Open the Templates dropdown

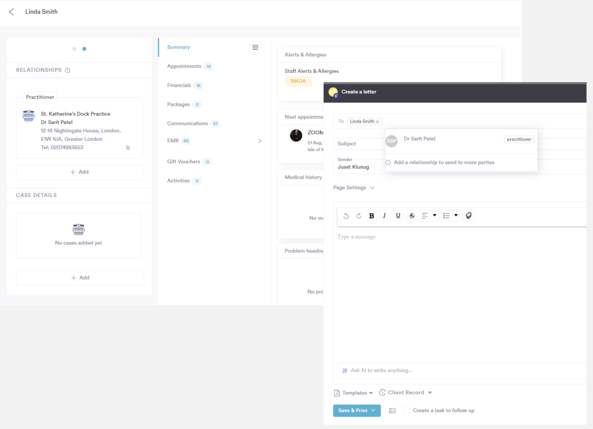pyautogui.click(x=353, y=393)
